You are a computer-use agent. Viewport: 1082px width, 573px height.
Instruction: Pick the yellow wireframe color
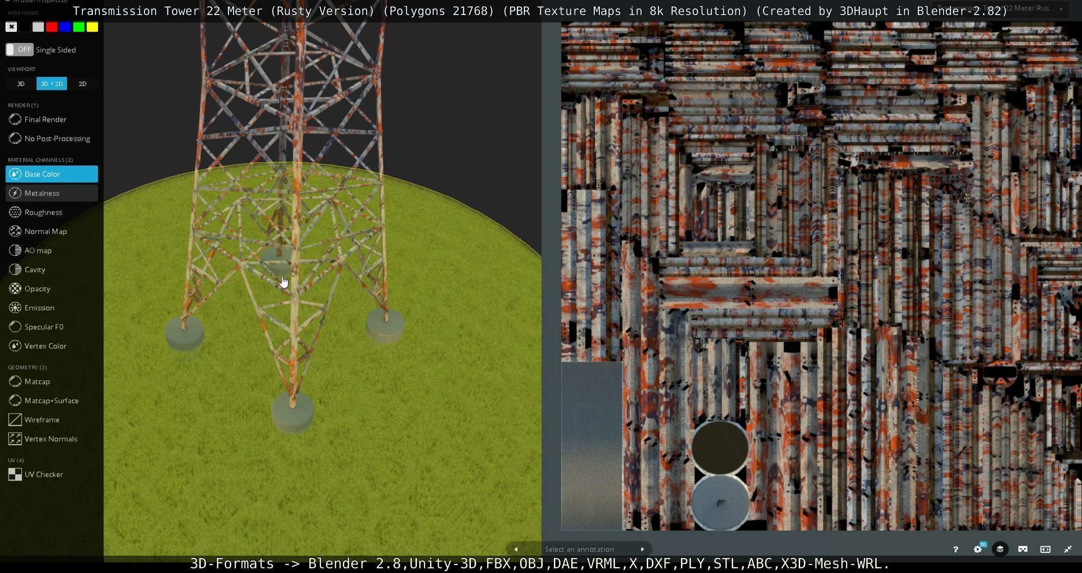[92, 27]
